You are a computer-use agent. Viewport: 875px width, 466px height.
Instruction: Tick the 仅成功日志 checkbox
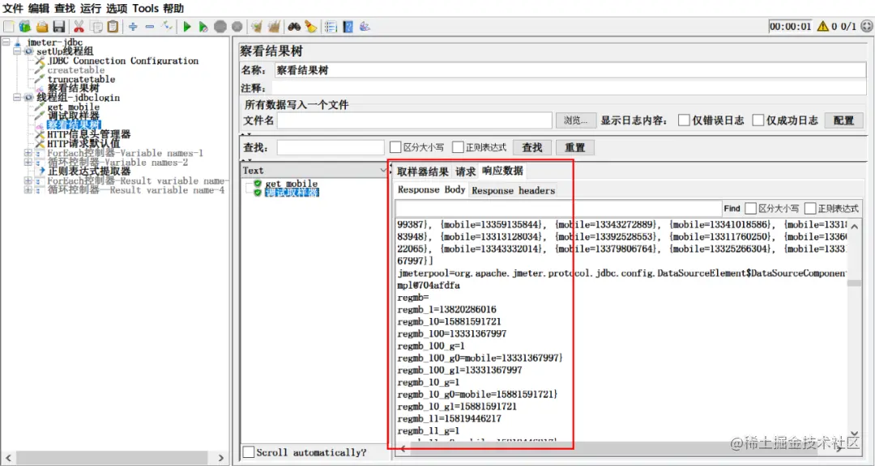click(x=758, y=121)
